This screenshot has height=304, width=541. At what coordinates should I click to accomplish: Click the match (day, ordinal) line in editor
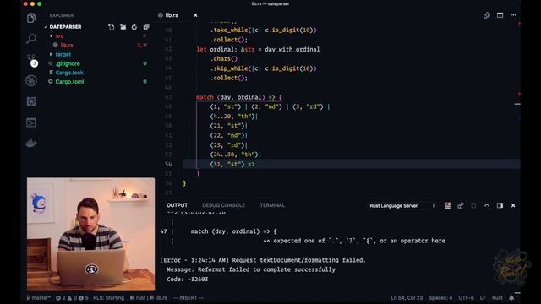point(239,97)
